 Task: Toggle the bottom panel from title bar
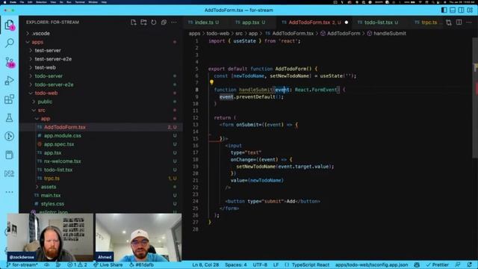coord(453,10)
